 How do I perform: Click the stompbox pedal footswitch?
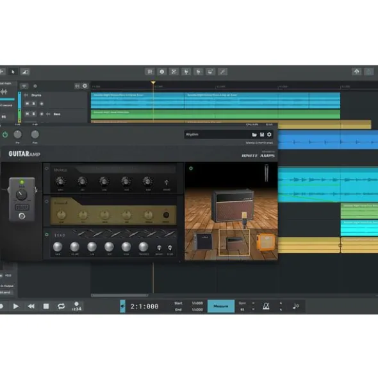[22, 216]
